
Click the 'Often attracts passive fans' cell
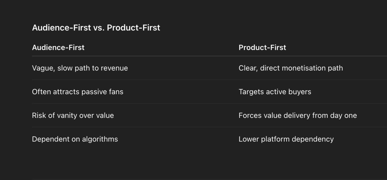(78, 92)
